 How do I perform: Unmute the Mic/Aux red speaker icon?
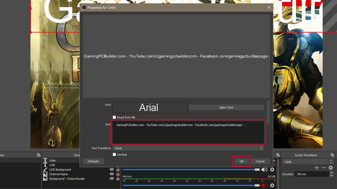click(x=264, y=185)
